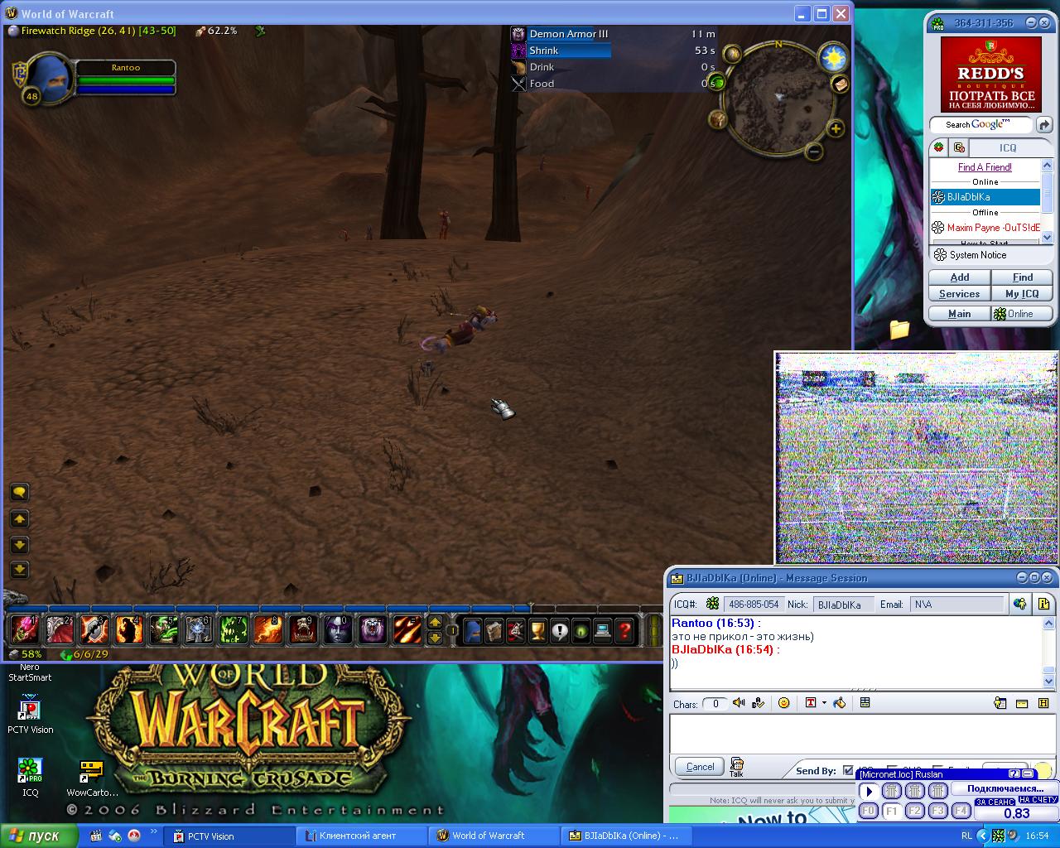Click in the Google search field
This screenshot has width=1060, height=848.
click(x=980, y=125)
